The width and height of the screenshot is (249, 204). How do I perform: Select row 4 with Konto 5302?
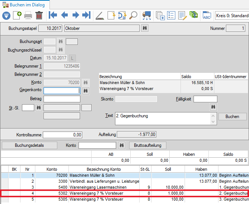point(124,193)
